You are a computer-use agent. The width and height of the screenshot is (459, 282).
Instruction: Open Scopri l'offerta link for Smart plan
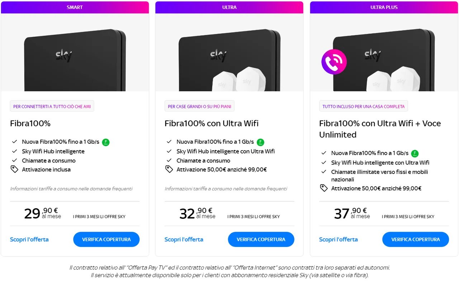[29, 239]
